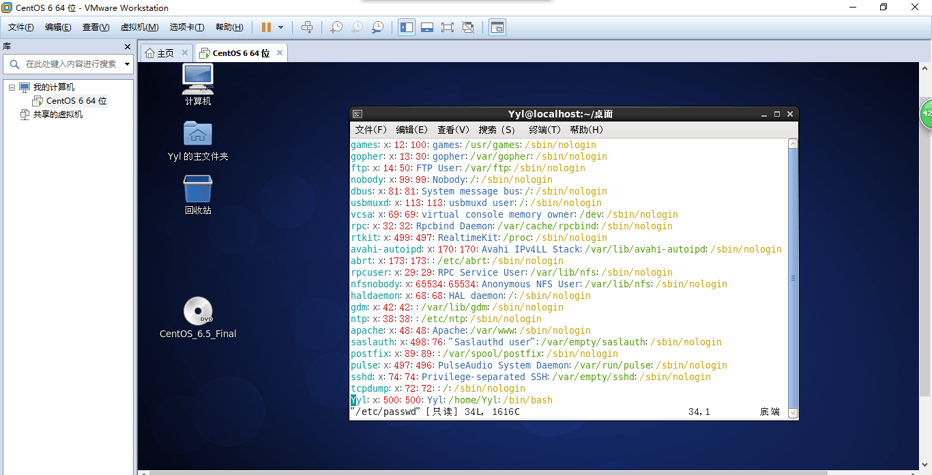
Task: Open the 帮助(H) menu in VMware
Action: pyautogui.click(x=229, y=27)
